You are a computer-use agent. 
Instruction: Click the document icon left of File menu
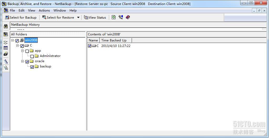(6, 10)
